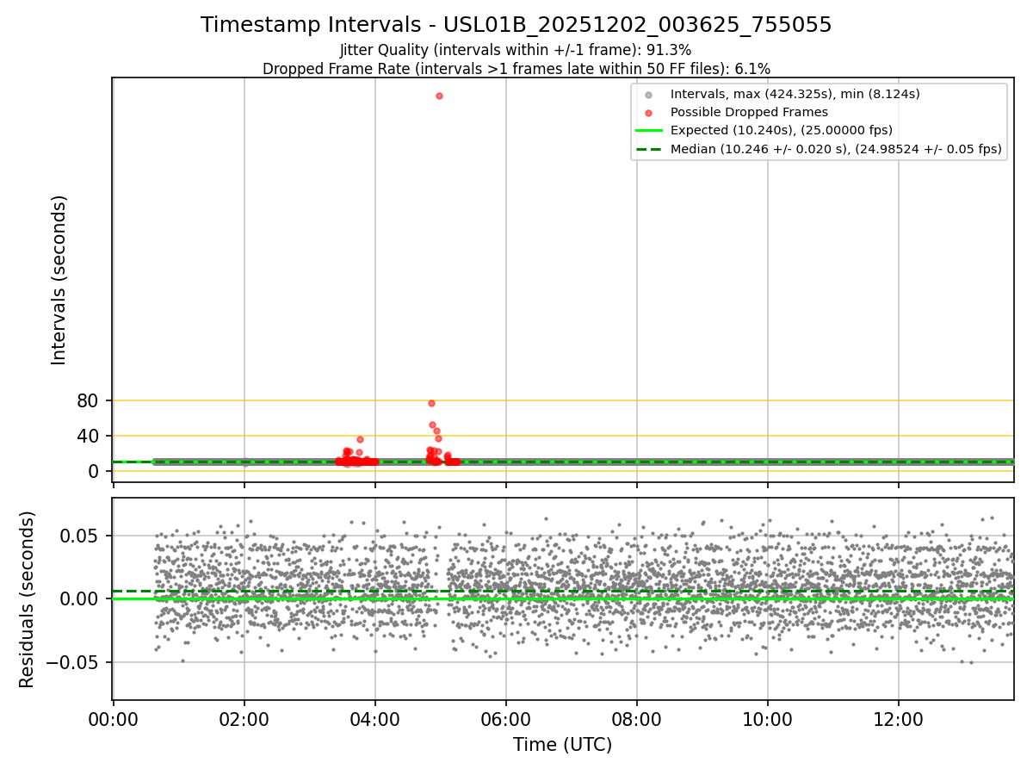The image size is (1033, 775).
Task: Click the gray dot marker in the Intervals legend row
Action: tap(649, 95)
